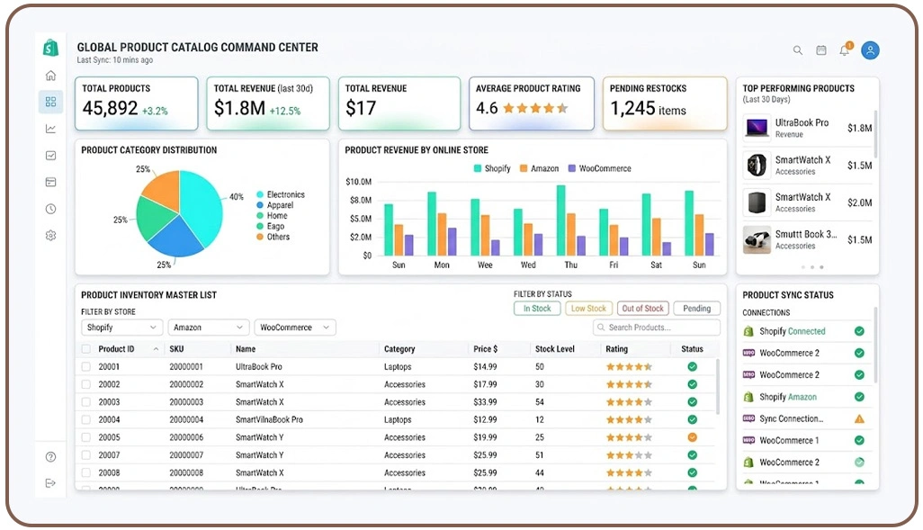This screenshot has height=530, width=923.
Task: Check the box for product 20005
Action: [x=86, y=437]
